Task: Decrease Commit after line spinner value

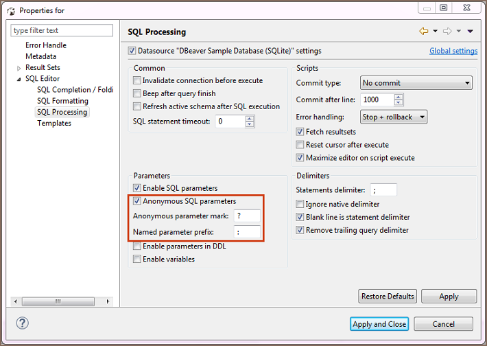Action: pos(399,103)
